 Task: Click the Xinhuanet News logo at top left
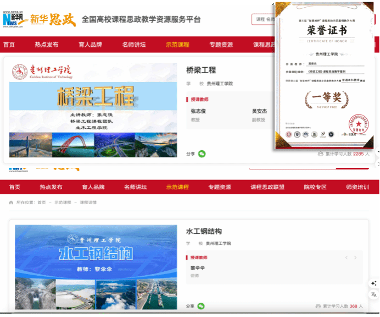tap(14, 20)
